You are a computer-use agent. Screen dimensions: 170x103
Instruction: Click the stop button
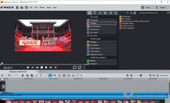[x=42, y=68]
